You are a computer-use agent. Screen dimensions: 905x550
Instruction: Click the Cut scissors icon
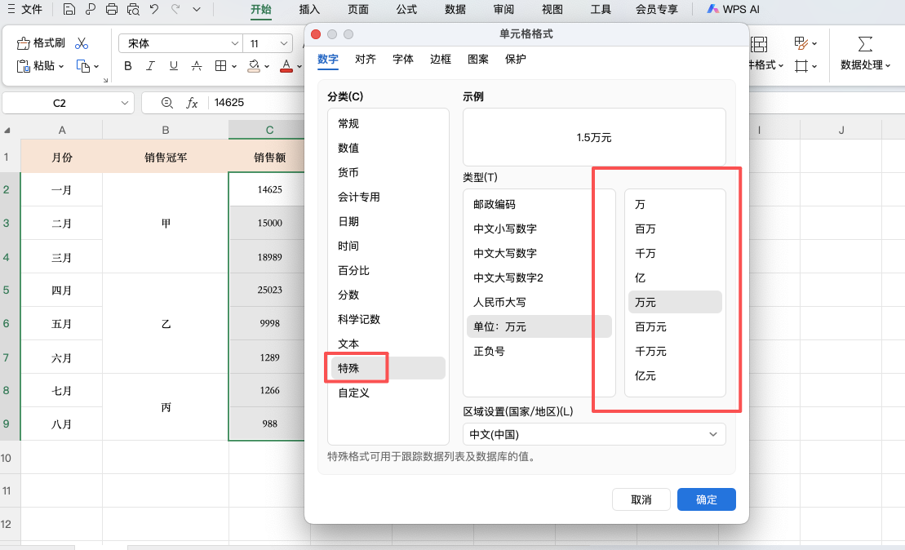pyautogui.click(x=81, y=42)
